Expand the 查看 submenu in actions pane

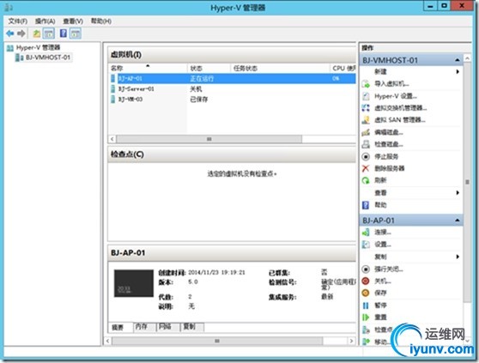point(458,192)
